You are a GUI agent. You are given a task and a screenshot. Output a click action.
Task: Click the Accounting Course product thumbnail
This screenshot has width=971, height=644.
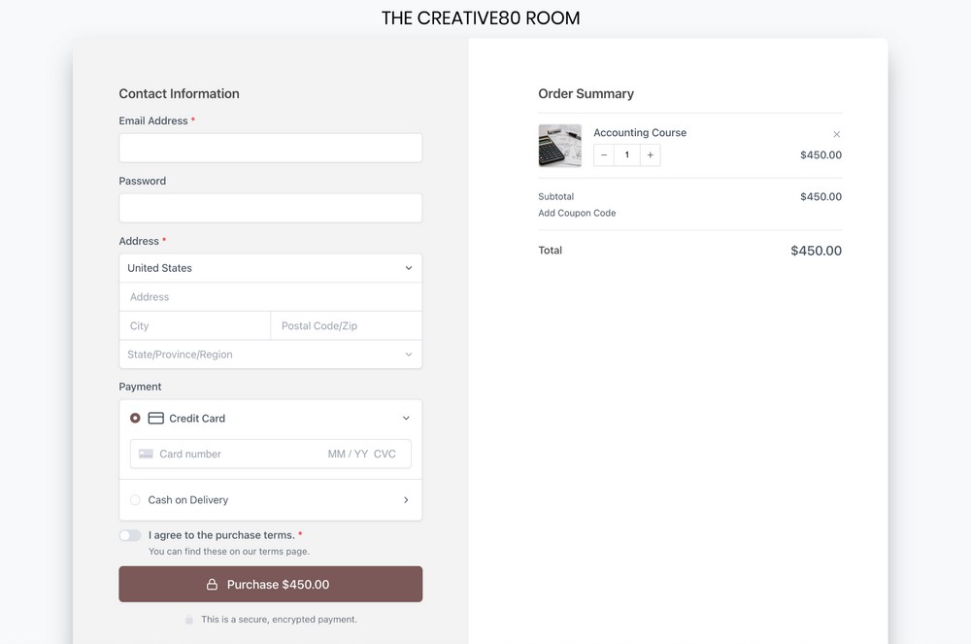[560, 145]
